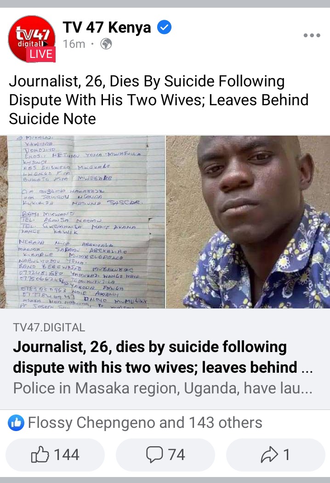
Task: Tap the 16m post timestamp
Action: pyautogui.click(x=74, y=44)
